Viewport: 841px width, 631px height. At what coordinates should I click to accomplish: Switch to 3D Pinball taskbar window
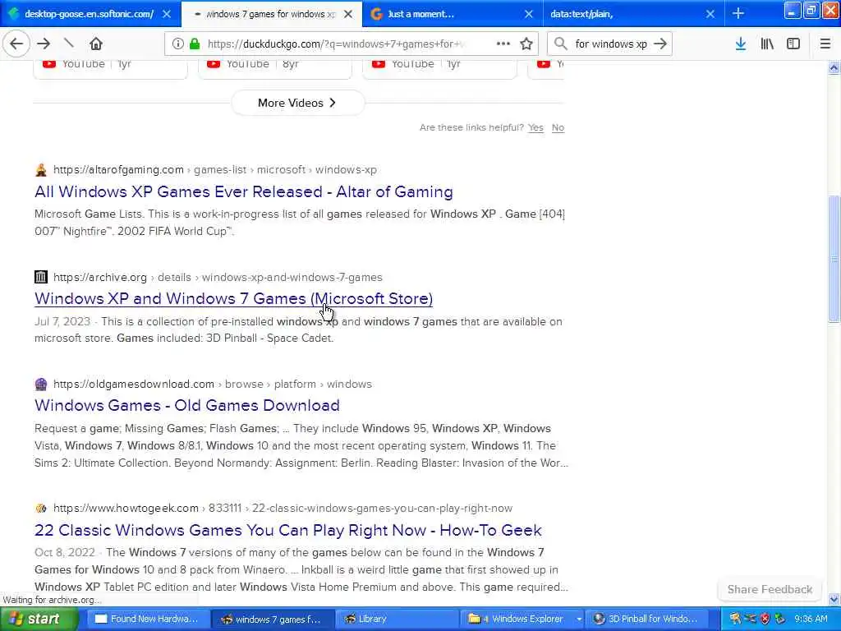[646, 619]
